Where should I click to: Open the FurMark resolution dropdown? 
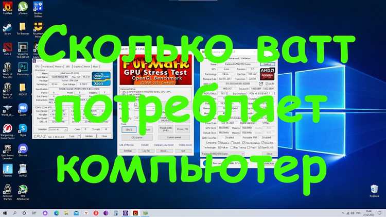[x=144, y=108]
